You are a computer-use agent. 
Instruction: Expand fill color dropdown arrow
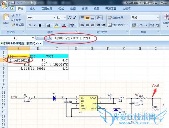click(60, 25)
